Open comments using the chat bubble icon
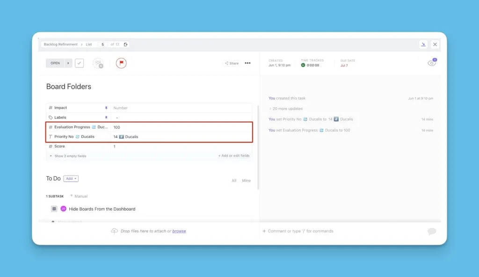 [x=431, y=231]
